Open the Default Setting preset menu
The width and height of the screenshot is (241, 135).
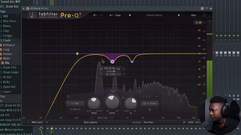154,15
